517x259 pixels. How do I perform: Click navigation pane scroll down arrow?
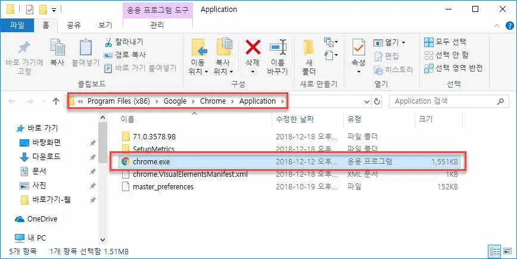pos(102,239)
